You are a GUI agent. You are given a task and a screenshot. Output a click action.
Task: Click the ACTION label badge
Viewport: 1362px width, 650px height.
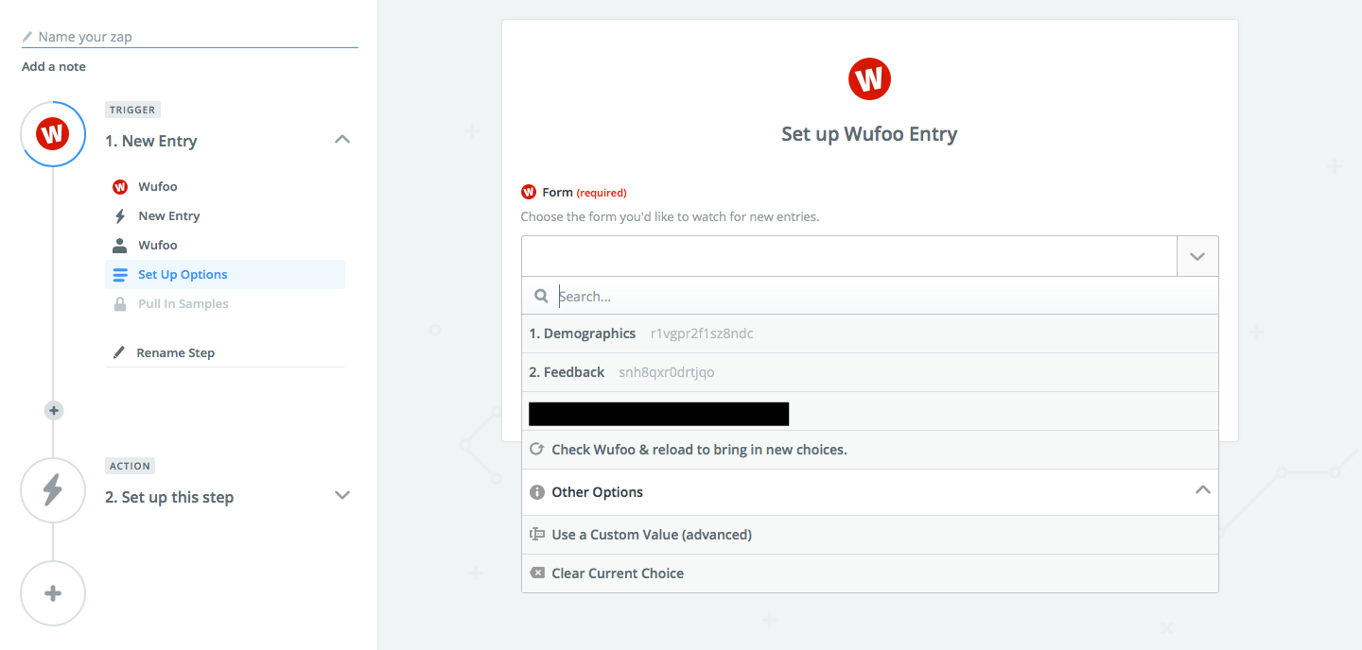coord(131,466)
